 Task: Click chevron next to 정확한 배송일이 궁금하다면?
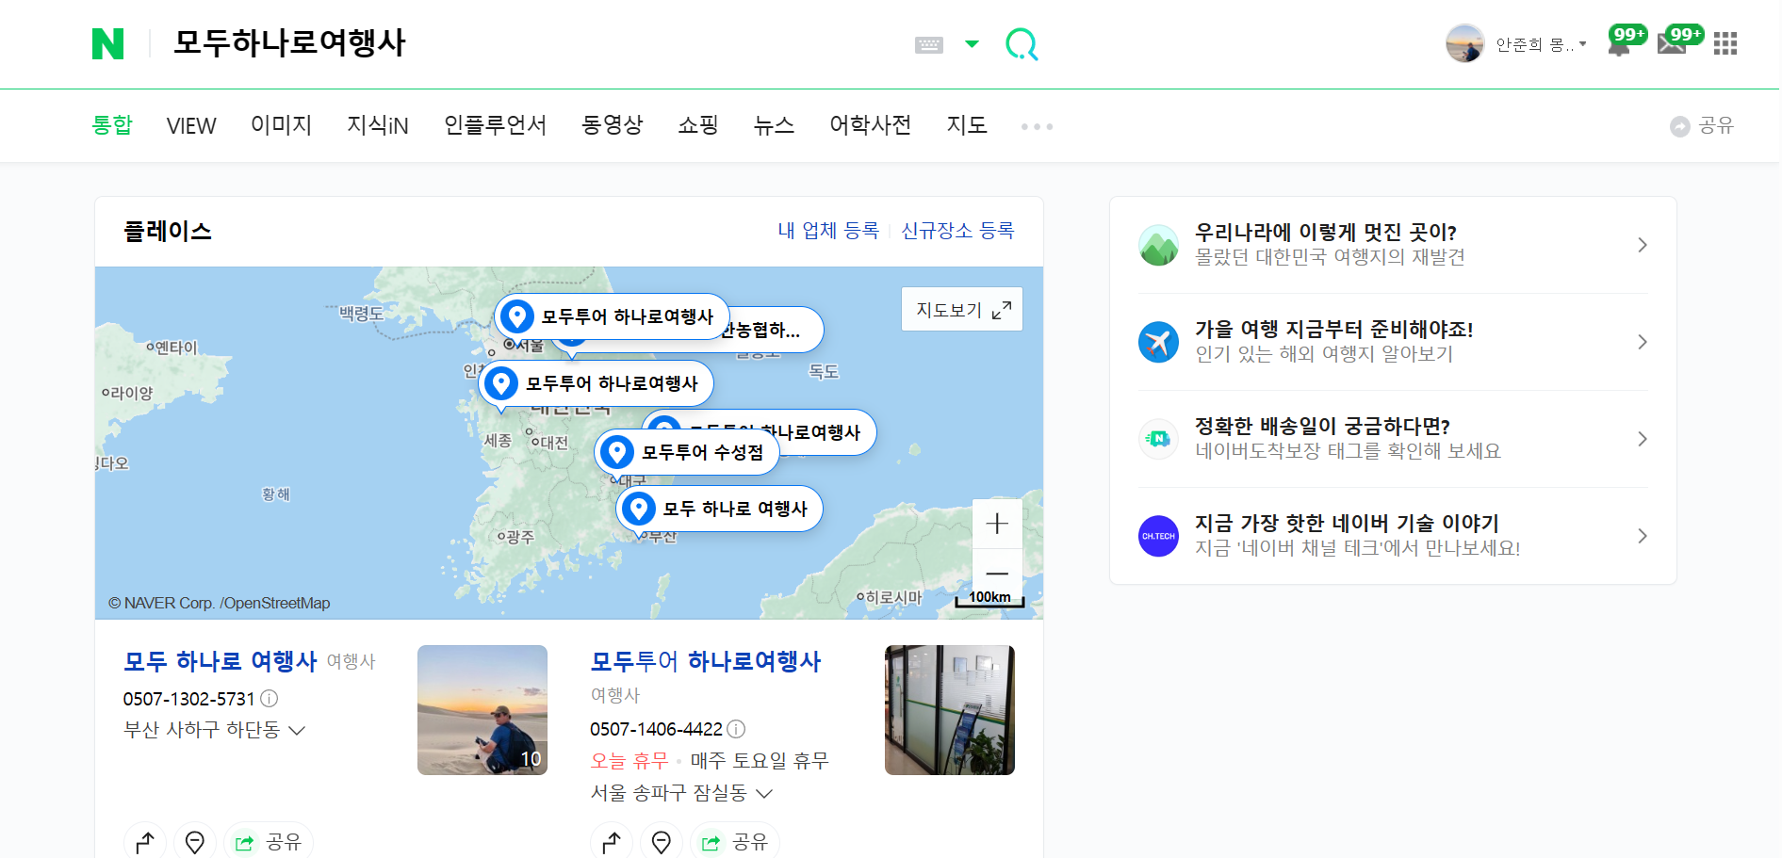coord(1643,439)
